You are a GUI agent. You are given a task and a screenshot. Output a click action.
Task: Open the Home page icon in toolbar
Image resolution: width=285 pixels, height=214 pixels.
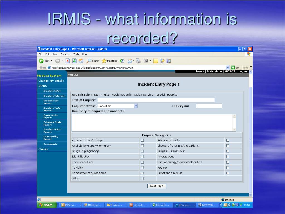pyautogui.click(x=81, y=61)
